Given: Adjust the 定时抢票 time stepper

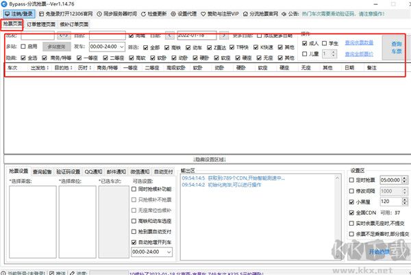Looking at the screenshot, I should (405, 180).
